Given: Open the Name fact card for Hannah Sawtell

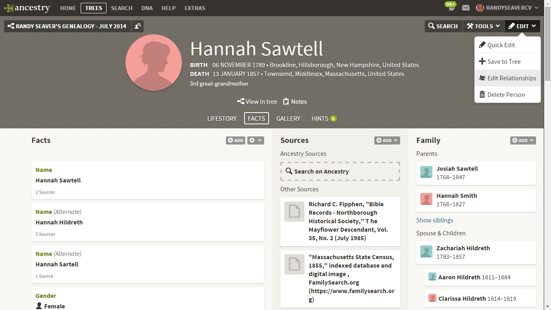Looking at the screenshot, I should [x=148, y=180].
